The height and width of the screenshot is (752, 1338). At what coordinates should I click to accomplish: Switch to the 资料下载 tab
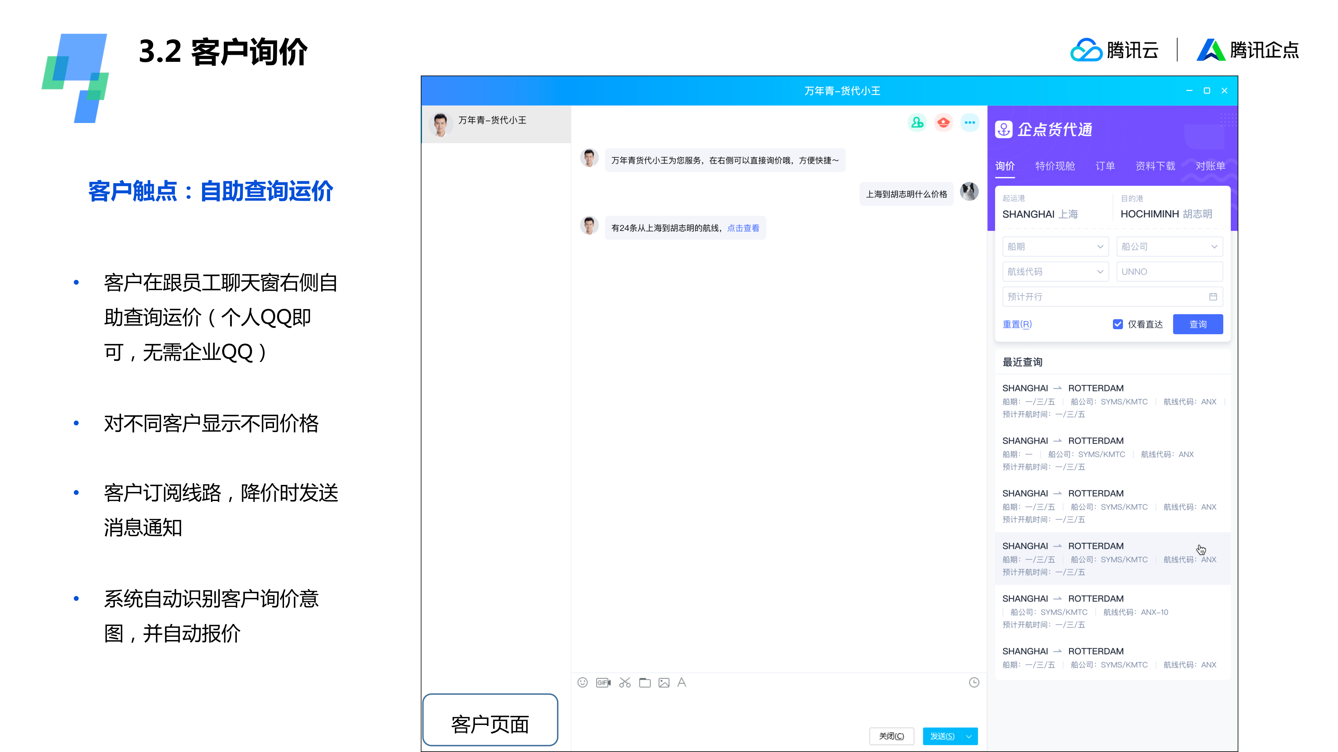click(x=1155, y=166)
